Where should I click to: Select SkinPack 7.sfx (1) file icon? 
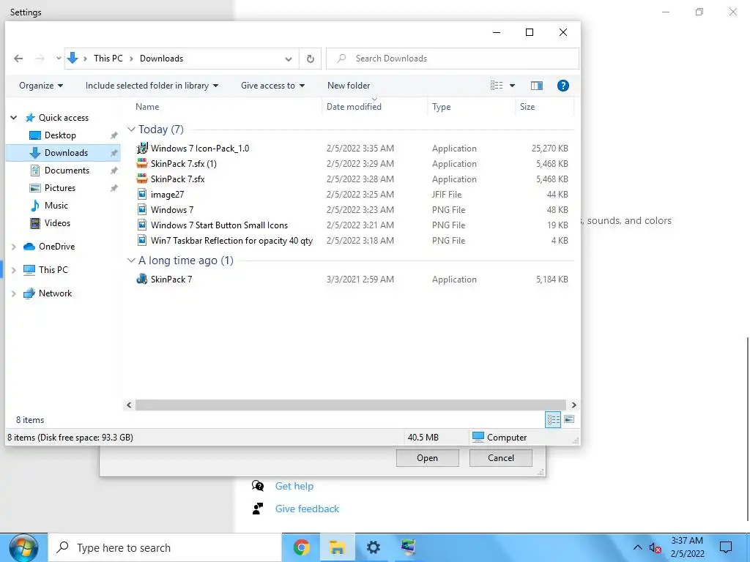[x=142, y=163]
